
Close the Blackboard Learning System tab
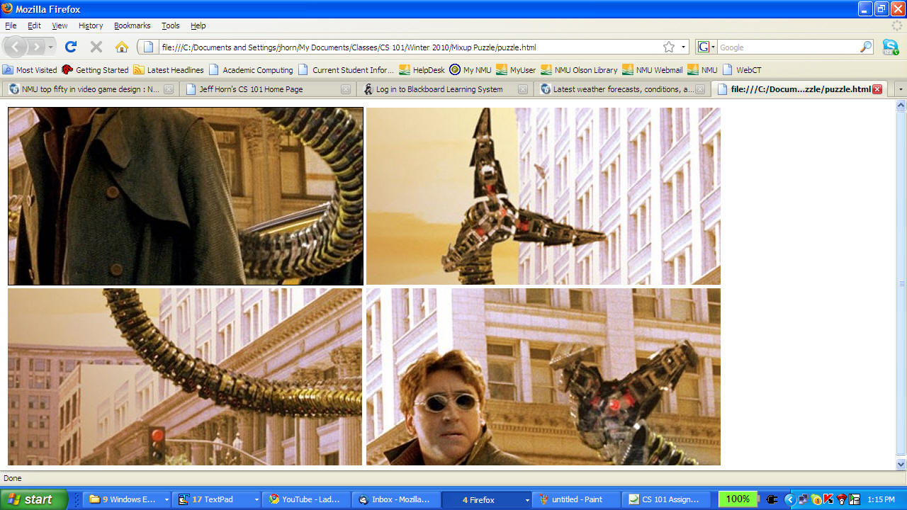(523, 89)
